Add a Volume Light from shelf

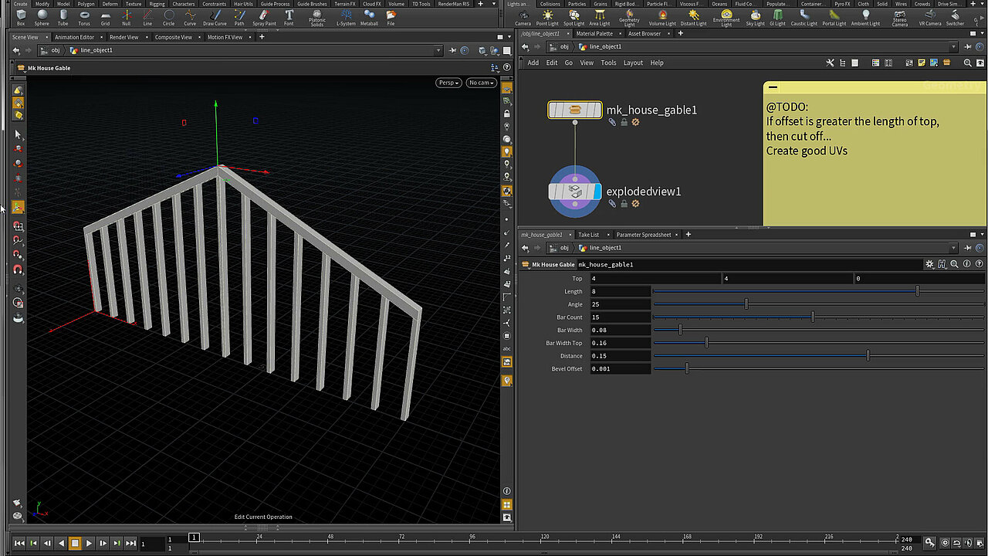(x=662, y=17)
